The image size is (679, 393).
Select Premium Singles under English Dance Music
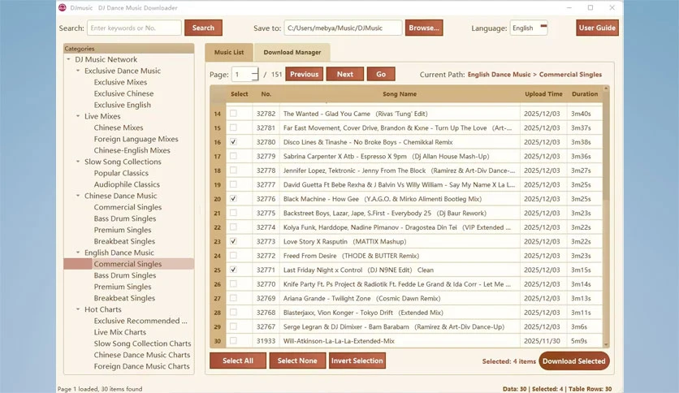coord(123,287)
